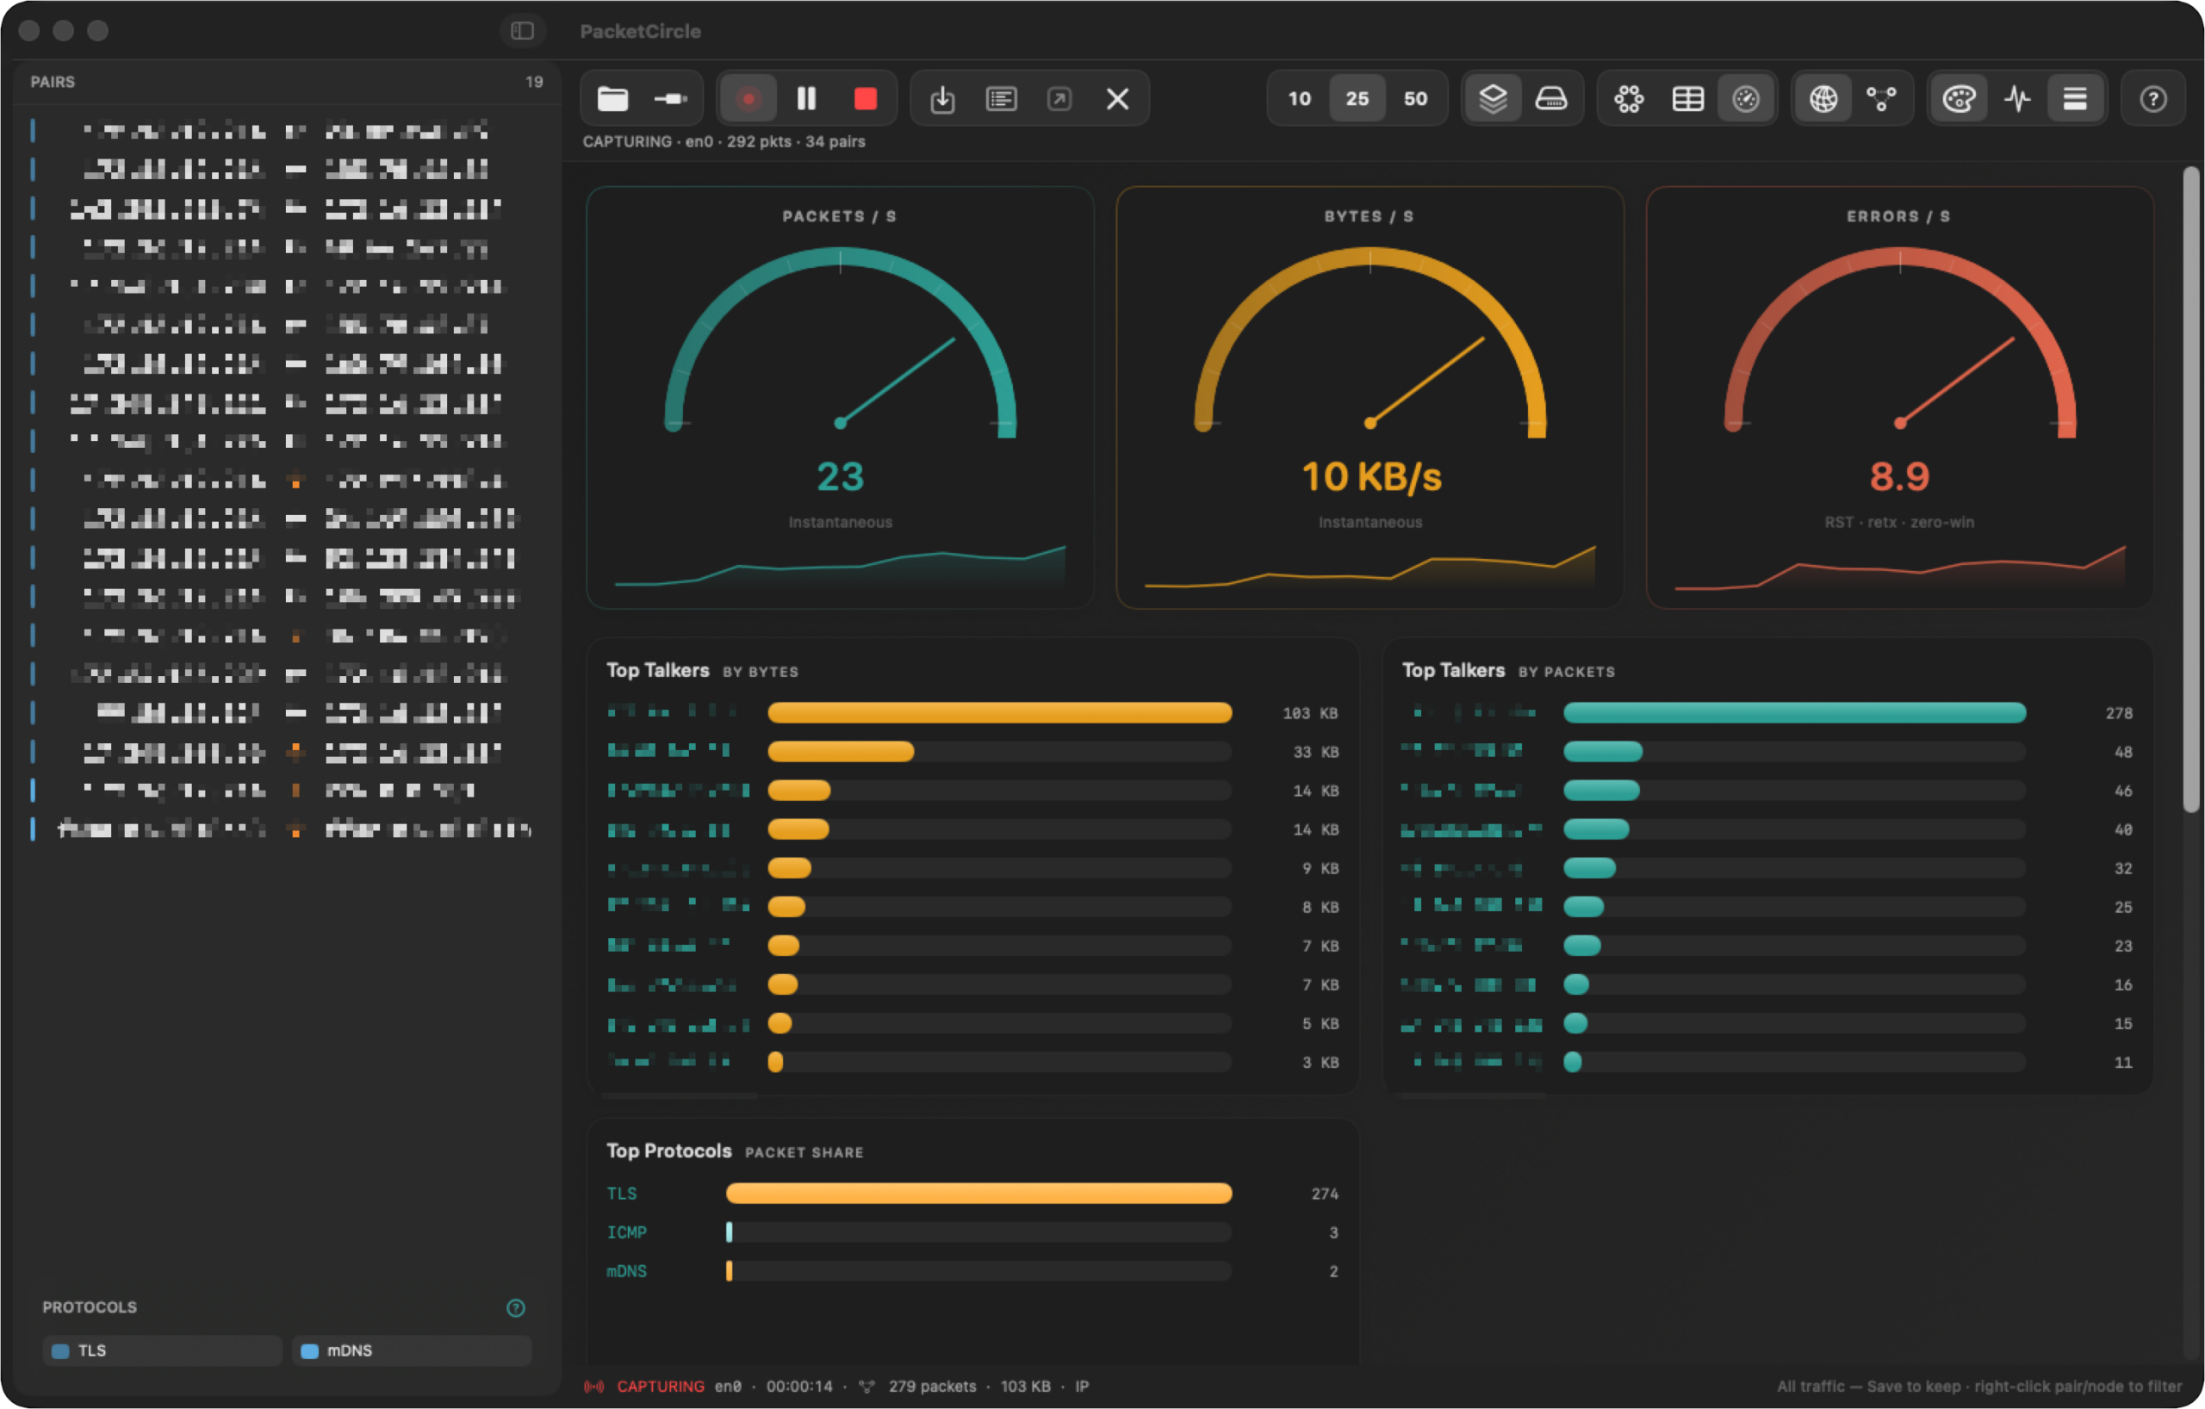Toggle the hardware drive mode icon
Viewport: 2205px width, 1409px height.
coord(1551,99)
